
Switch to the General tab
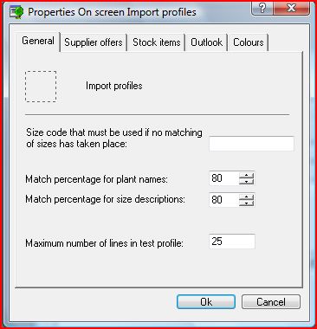tap(38, 41)
